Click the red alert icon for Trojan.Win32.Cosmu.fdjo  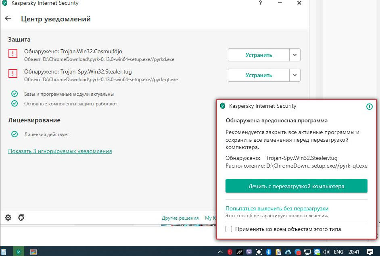pyautogui.click(x=13, y=53)
